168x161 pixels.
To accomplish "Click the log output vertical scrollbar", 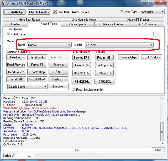I will [x=163, y=120].
